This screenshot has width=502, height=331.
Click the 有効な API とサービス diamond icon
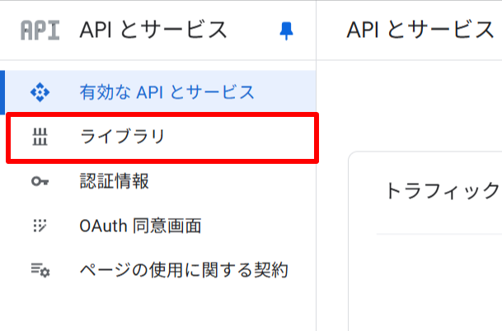[x=40, y=92]
